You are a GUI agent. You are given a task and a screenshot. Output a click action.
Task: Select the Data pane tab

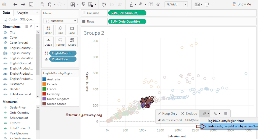(x=6, y=13)
